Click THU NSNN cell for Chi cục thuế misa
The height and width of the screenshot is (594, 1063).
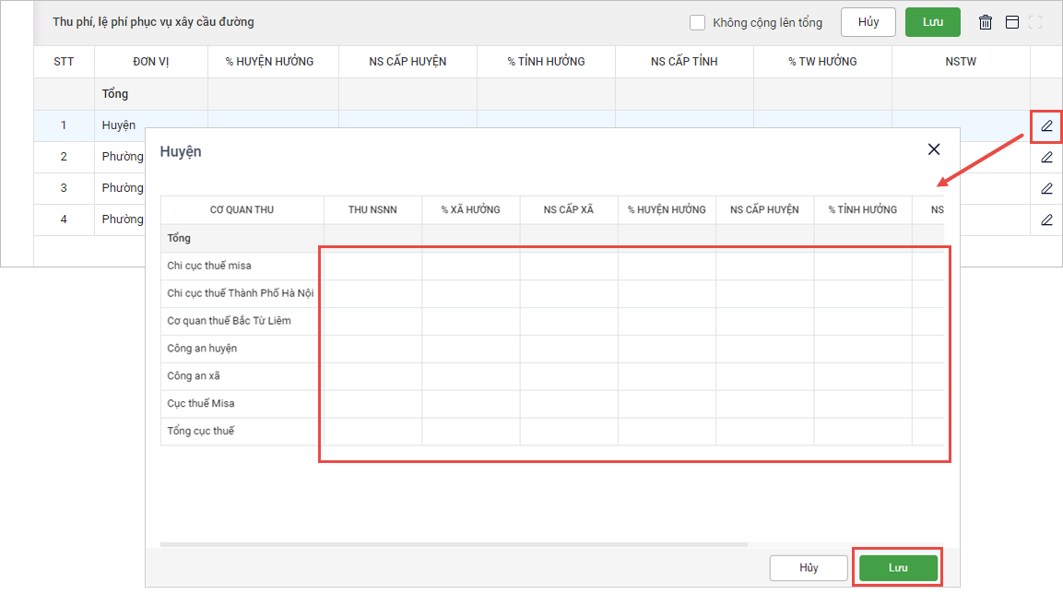click(x=372, y=267)
